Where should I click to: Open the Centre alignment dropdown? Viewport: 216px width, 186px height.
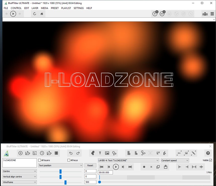(x=20, y=171)
